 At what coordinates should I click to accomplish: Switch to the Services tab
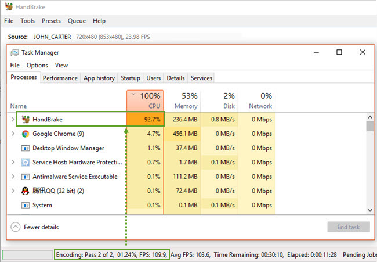(x=201, y=78)
